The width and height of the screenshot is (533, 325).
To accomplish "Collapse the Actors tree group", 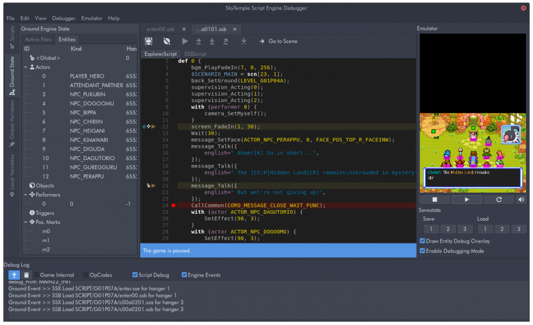I will (x=26, y=66).
